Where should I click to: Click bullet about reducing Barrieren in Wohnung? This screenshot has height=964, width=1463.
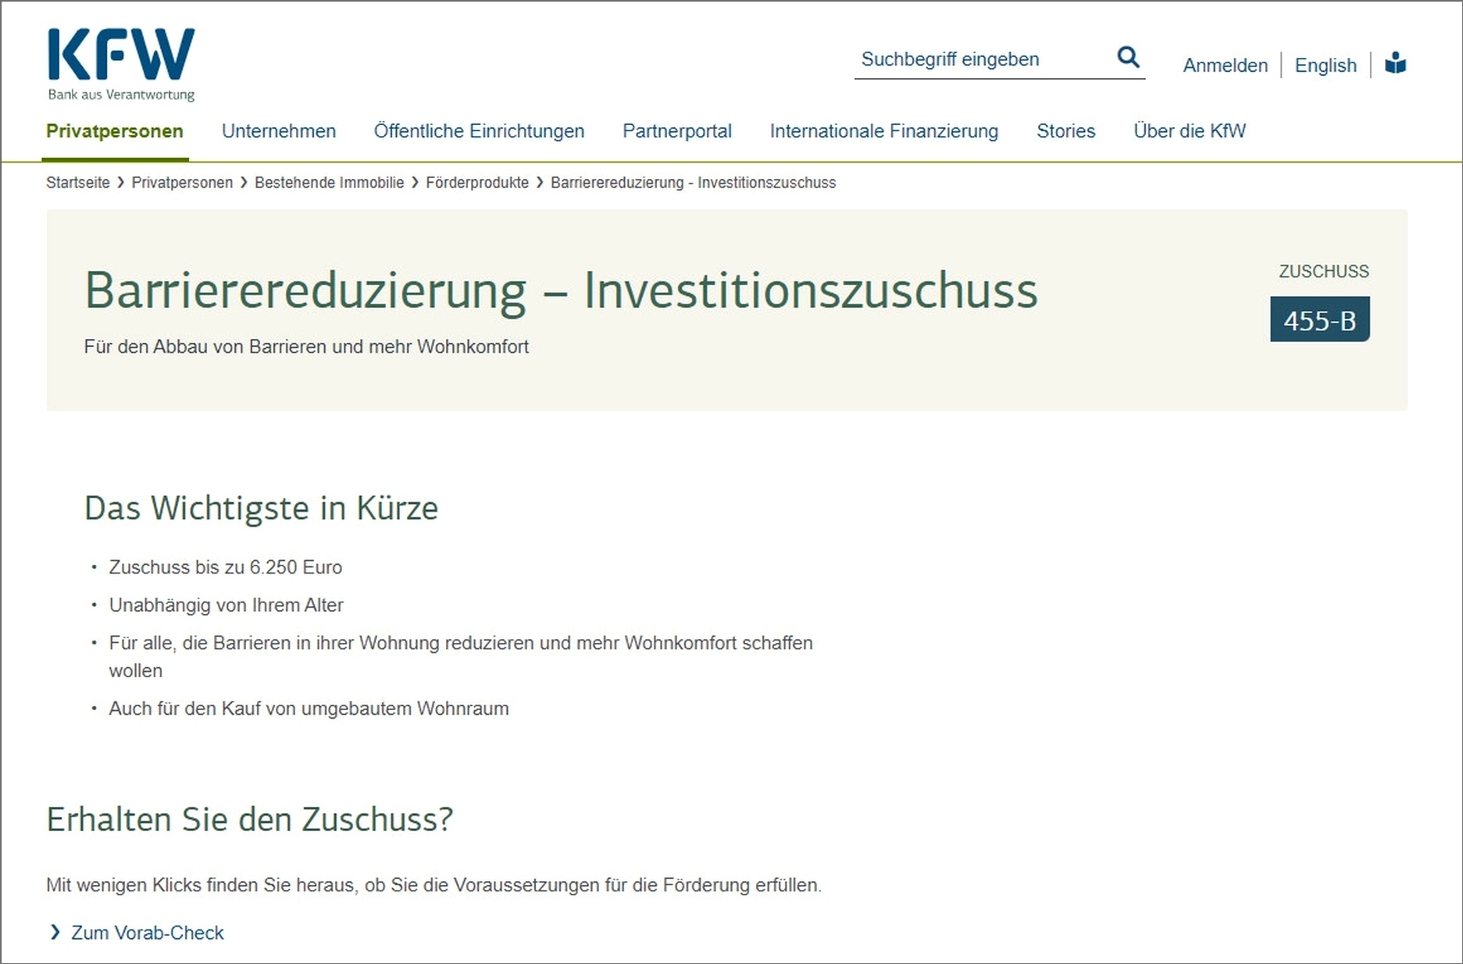tap(461, 656)
